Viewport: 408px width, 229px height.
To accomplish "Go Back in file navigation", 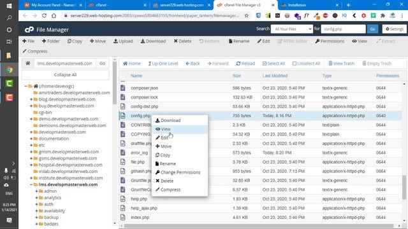I will click(x=193, y=64).
